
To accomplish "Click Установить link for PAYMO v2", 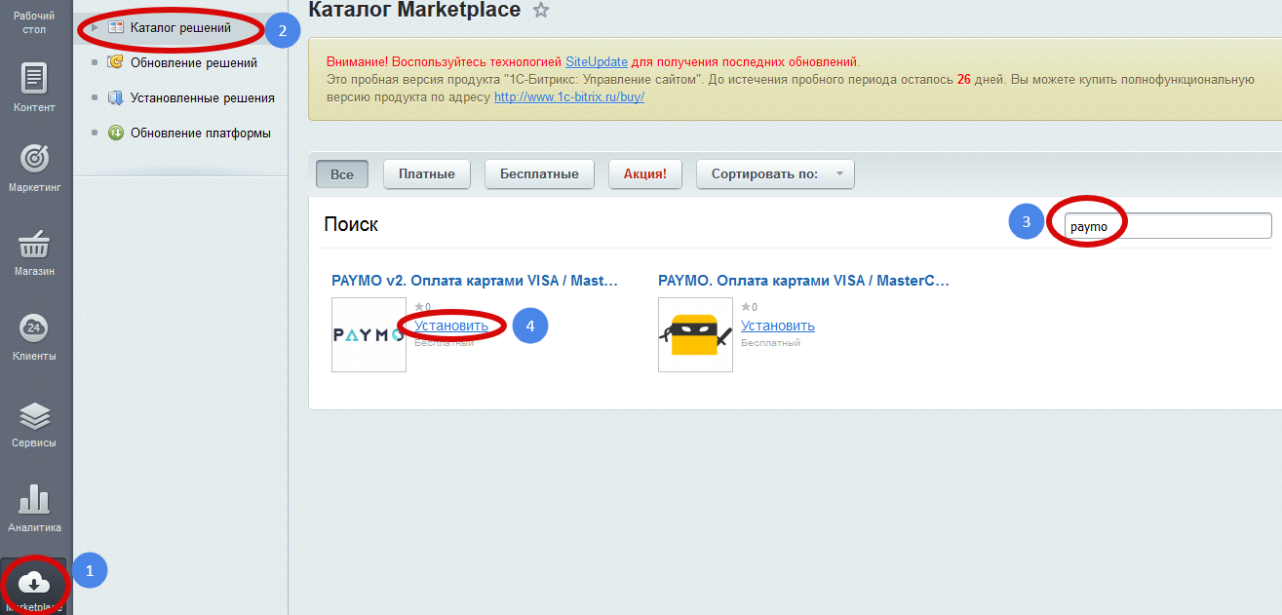I will click(450, 326).
